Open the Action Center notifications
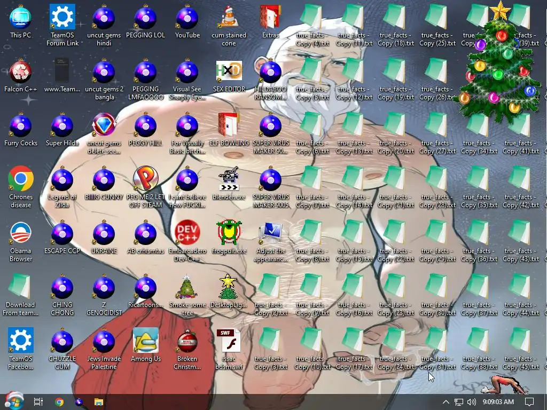This screenshot has width=547, height=410. (529, 402)
